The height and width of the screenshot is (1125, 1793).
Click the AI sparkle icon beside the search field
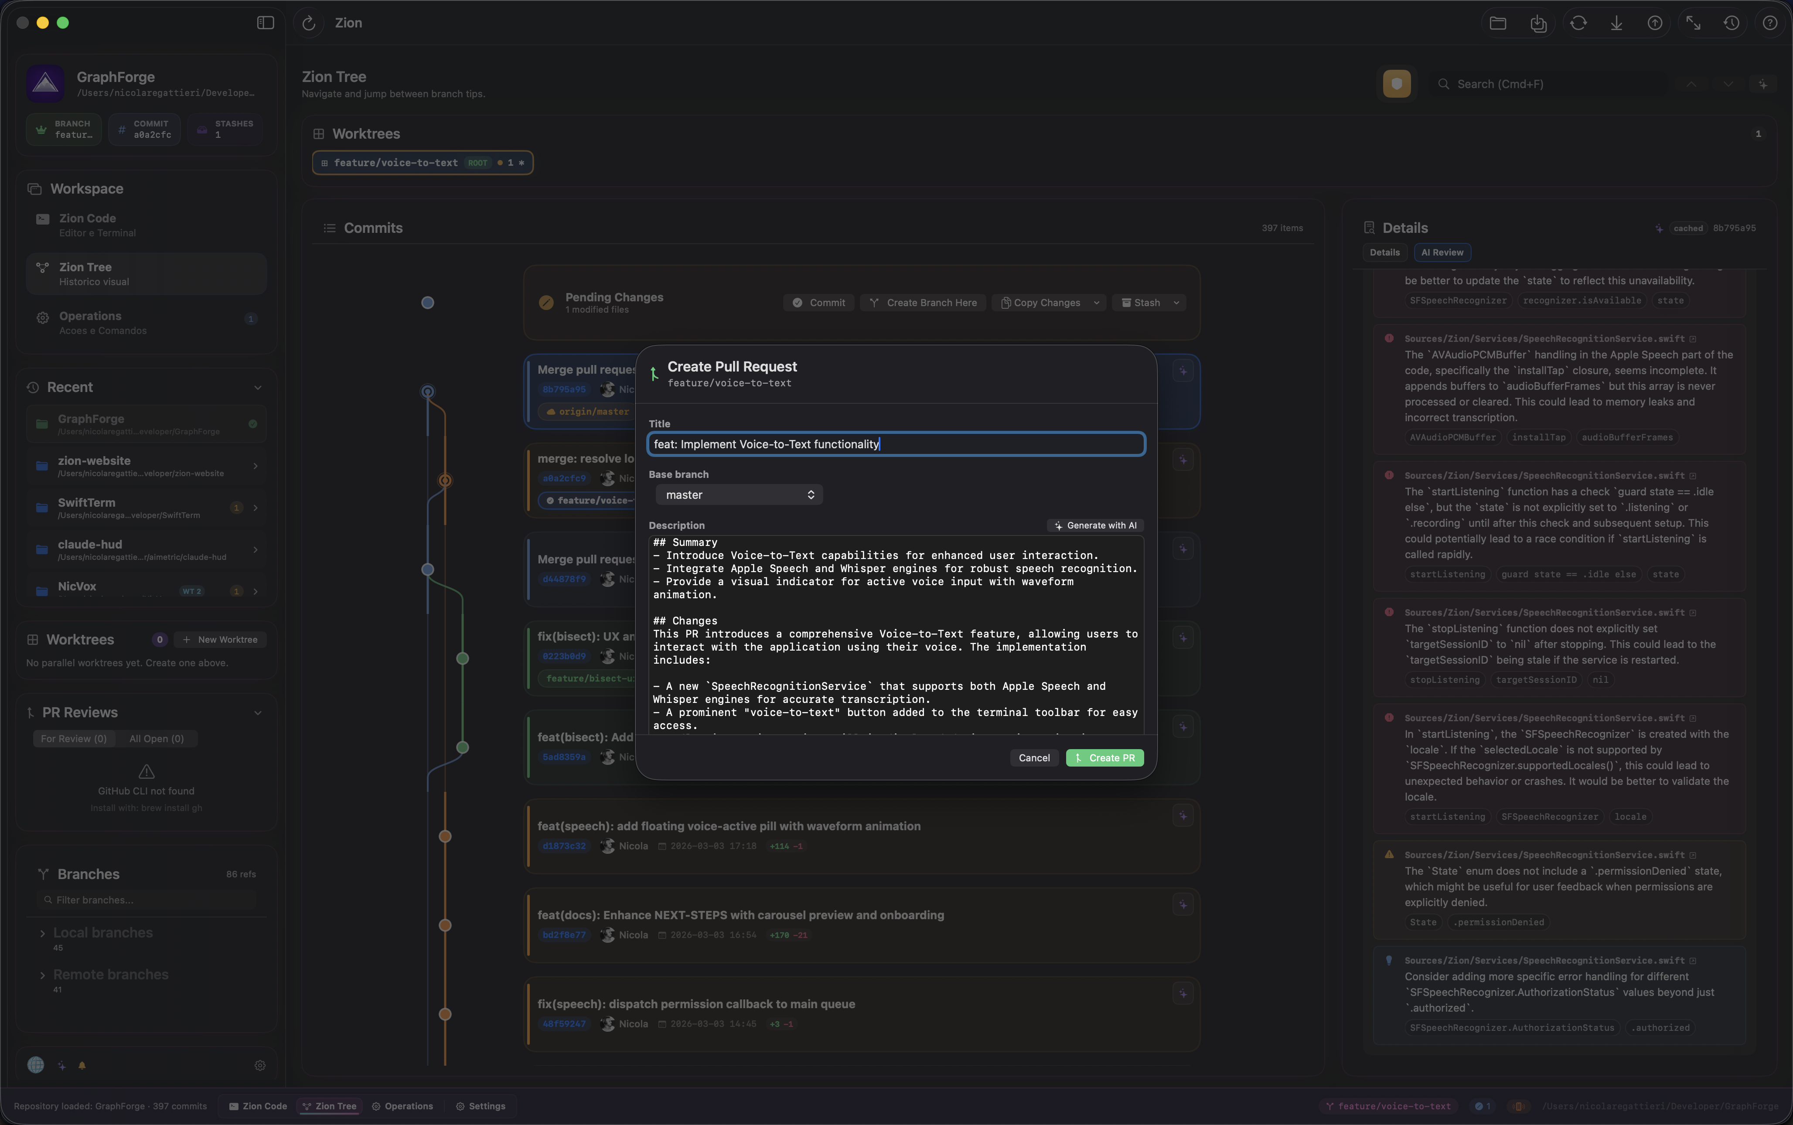[x=1762, y=84]
